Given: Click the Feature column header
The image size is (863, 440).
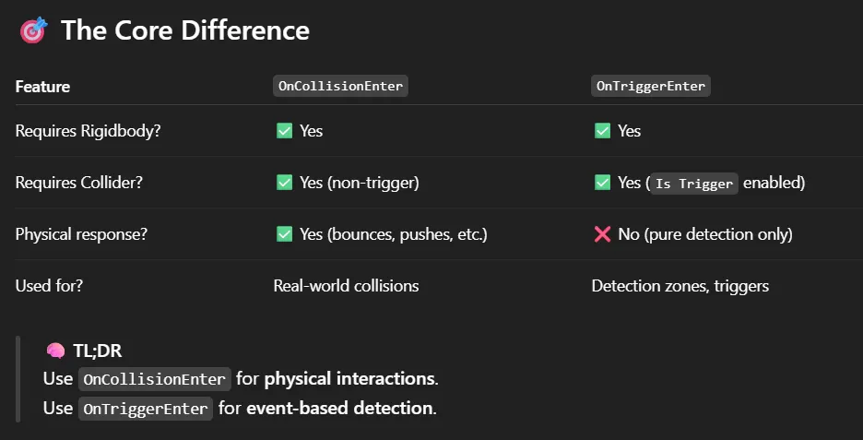Looking at the screenshot, I should click(42, 87).
